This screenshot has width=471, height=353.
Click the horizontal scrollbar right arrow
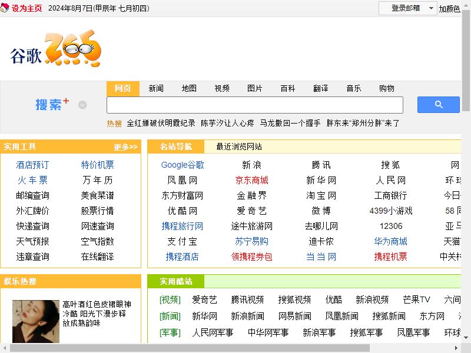[456, 348]
